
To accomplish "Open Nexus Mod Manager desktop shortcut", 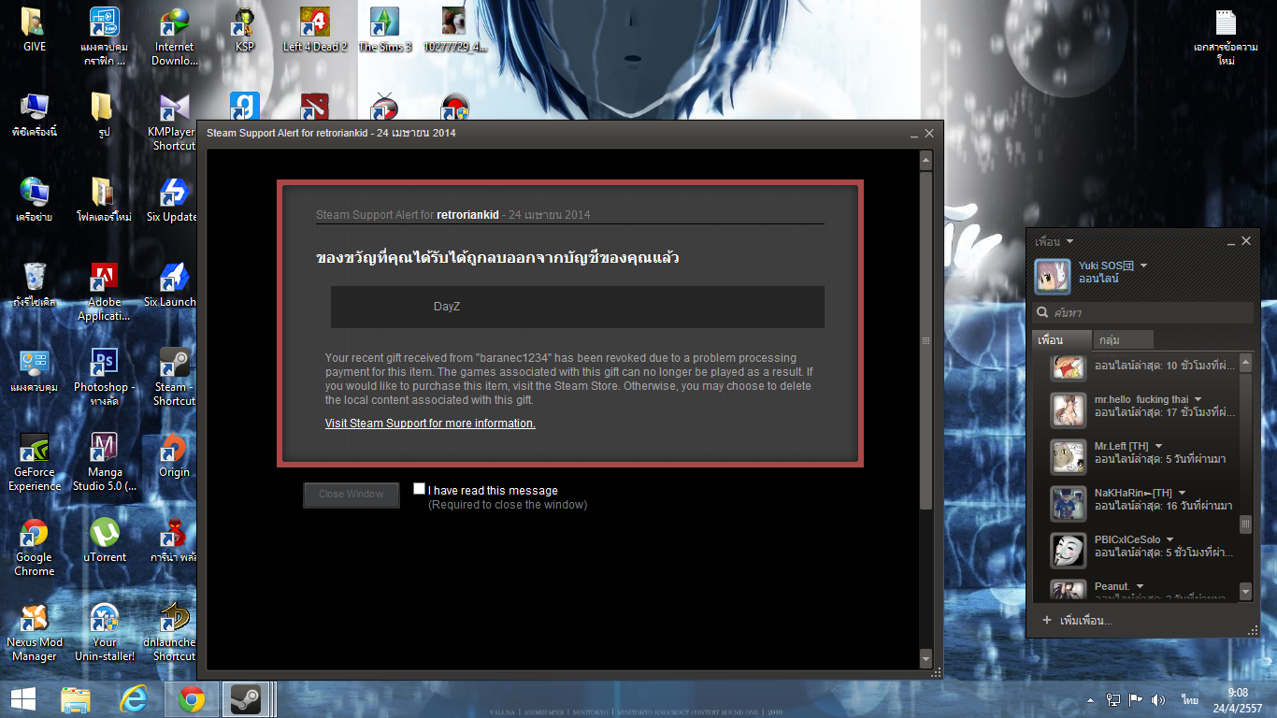I will (x=34, y=632).
